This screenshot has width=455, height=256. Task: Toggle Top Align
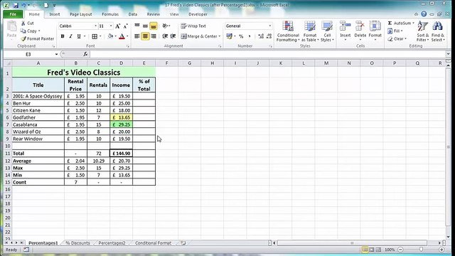pyautogui.click(x=137, y=26)
